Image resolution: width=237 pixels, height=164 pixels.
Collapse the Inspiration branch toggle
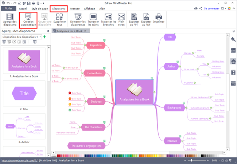[x=85, y=45]
